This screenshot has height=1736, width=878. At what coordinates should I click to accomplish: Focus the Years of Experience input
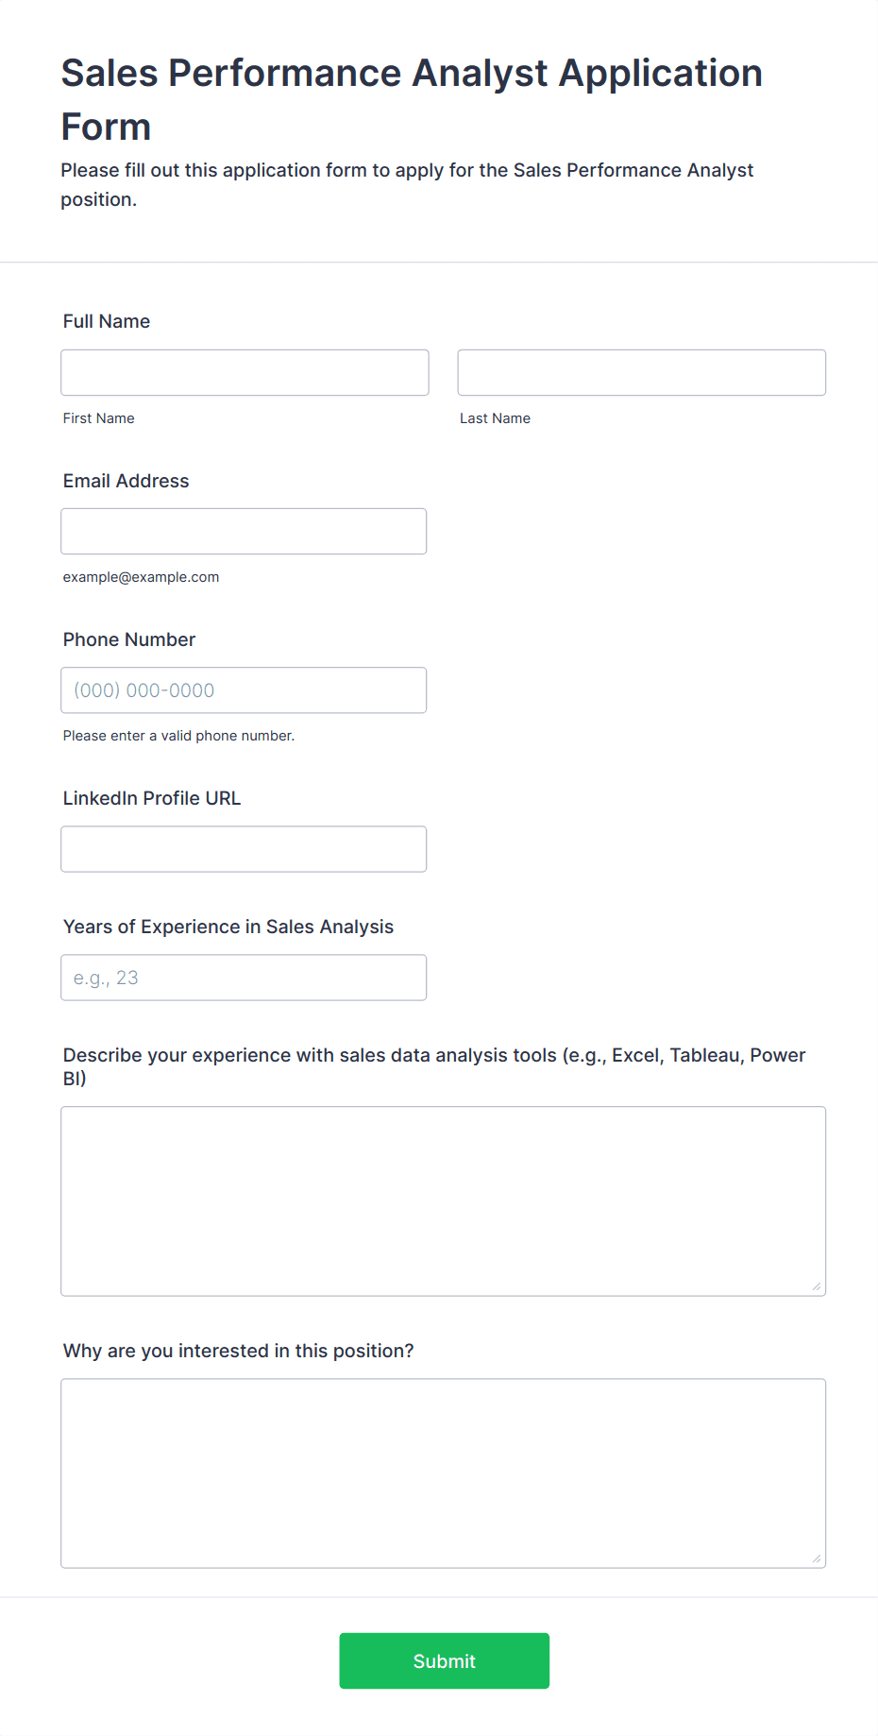244,977
